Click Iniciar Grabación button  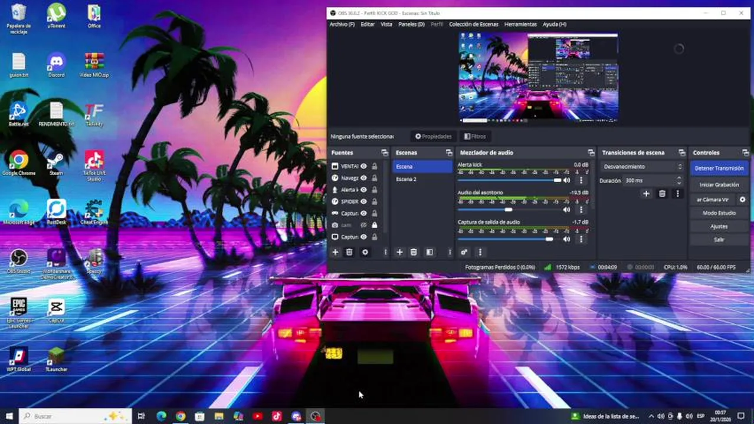pyautogui.click(x=719, y=184)
